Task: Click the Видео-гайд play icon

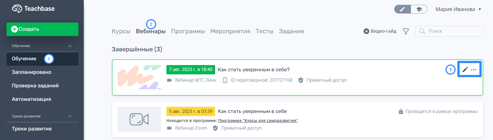Action: pyautogui.click(x=366, y=31)
